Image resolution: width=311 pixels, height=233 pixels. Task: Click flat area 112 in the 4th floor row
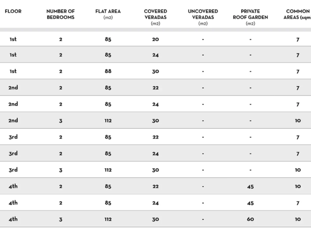108,219
